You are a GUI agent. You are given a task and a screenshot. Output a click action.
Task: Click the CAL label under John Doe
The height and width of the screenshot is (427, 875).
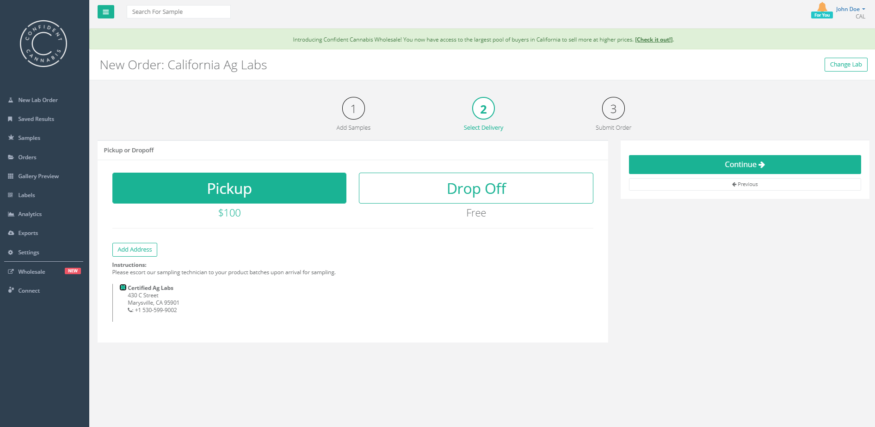(x=860, y=17)
